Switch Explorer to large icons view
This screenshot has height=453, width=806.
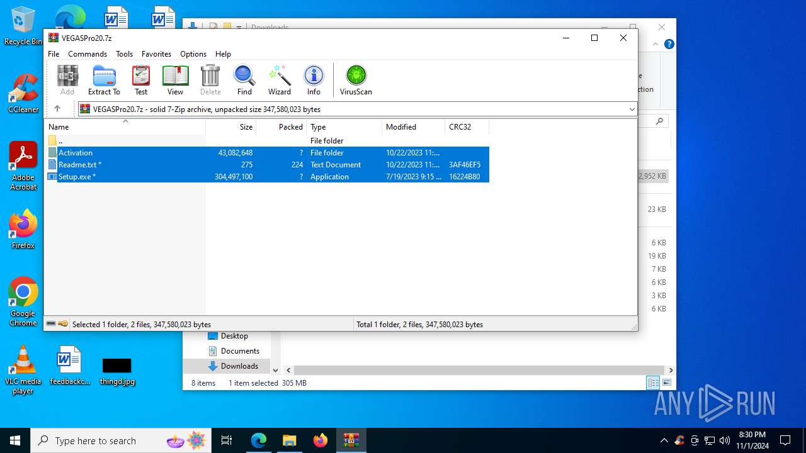click(x=666, y=383)
